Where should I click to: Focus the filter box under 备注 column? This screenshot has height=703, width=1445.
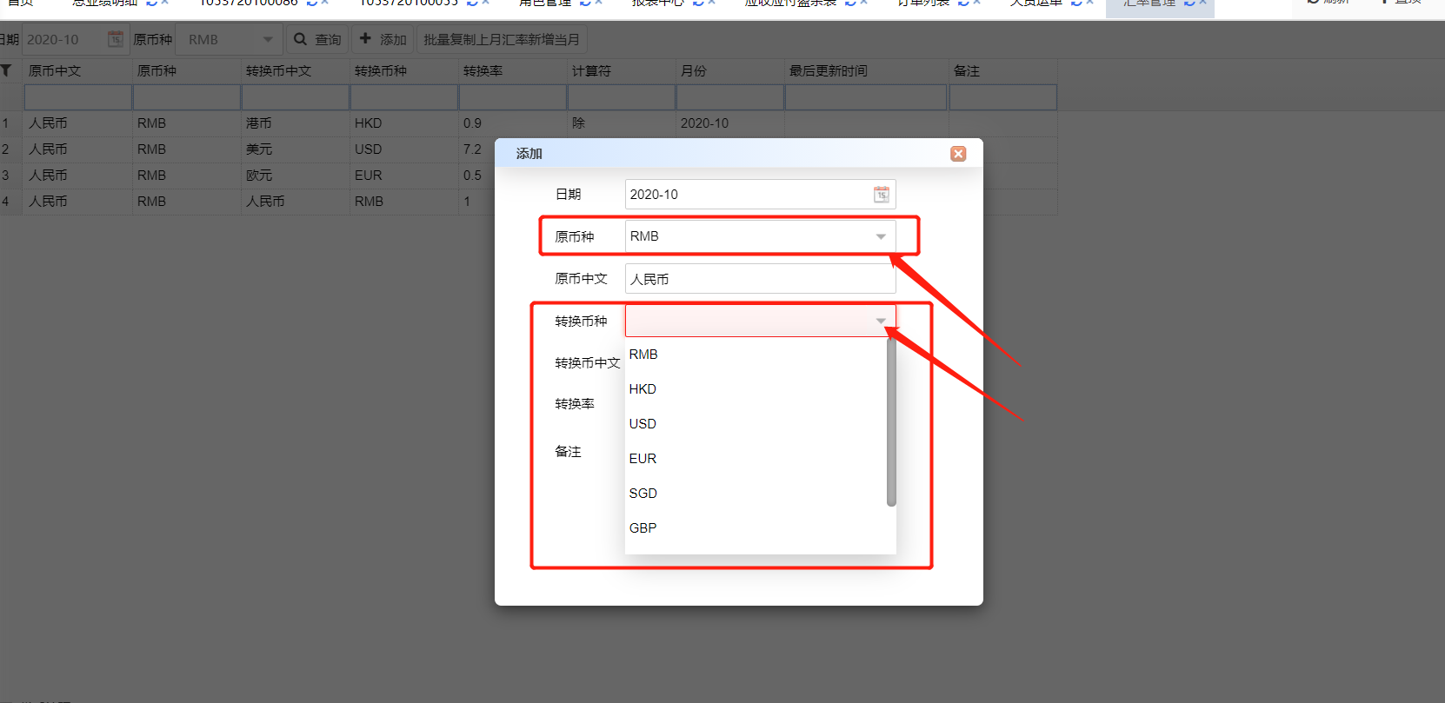pyautogui.click(x=1003, y=97)
